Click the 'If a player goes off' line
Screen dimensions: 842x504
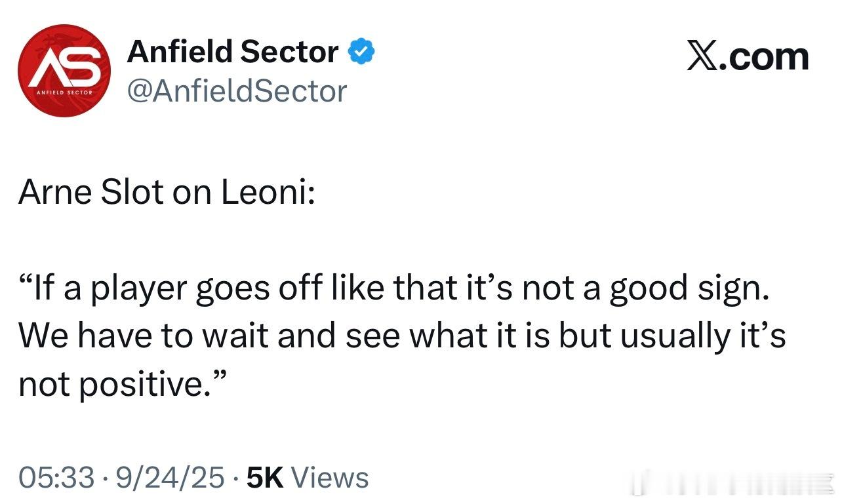click(393, 290)
